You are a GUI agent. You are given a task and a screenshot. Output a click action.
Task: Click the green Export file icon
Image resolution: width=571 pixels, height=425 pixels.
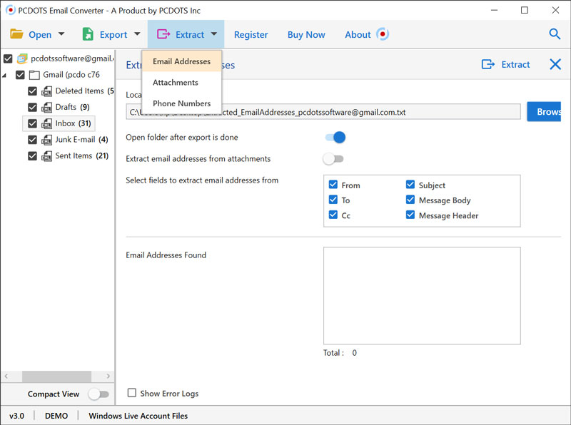(88, 34)
